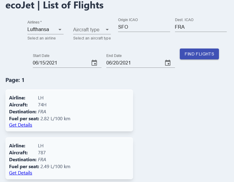The image size is (234, 182).
Task: Open Get Details for the 787 flight
Action: [x=20, y=173]
